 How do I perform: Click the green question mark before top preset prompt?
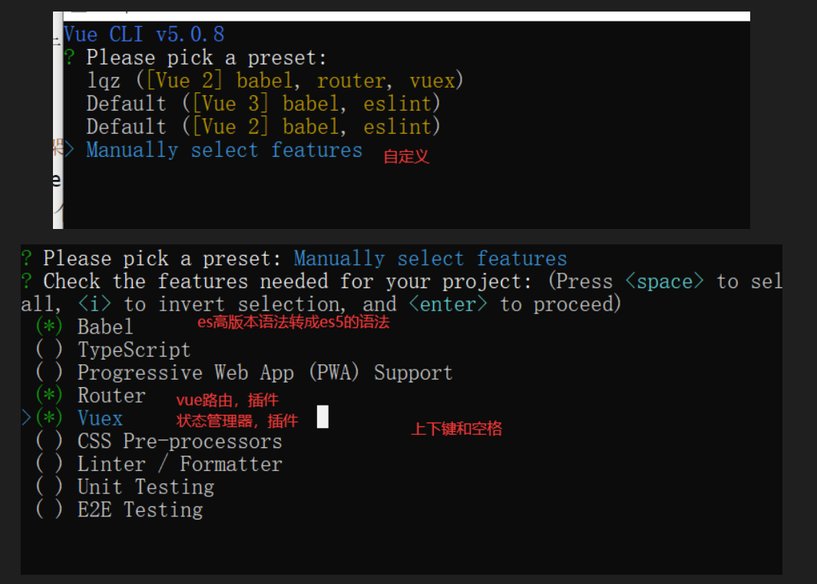70,58
